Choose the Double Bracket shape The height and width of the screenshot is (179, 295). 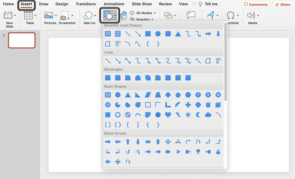(x=108, y=125)
